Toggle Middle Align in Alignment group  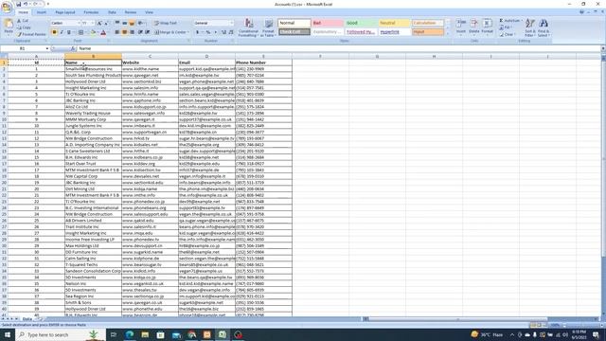coord(124,23)
